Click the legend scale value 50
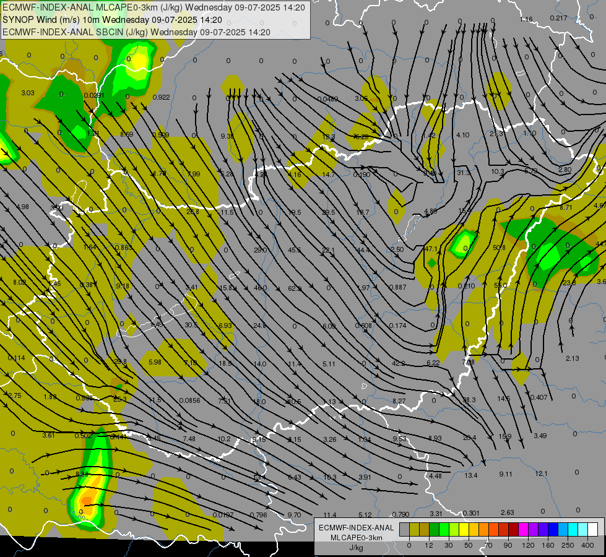The width and height of the screenshot is (606, 557). coord(468,545)
